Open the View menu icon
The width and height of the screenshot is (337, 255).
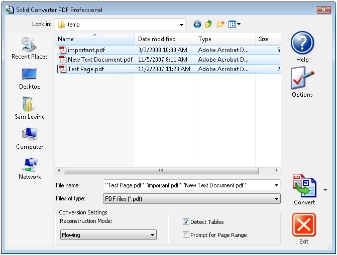click(234, 24)
